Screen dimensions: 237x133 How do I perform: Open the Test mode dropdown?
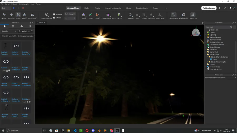pos(6,8)
